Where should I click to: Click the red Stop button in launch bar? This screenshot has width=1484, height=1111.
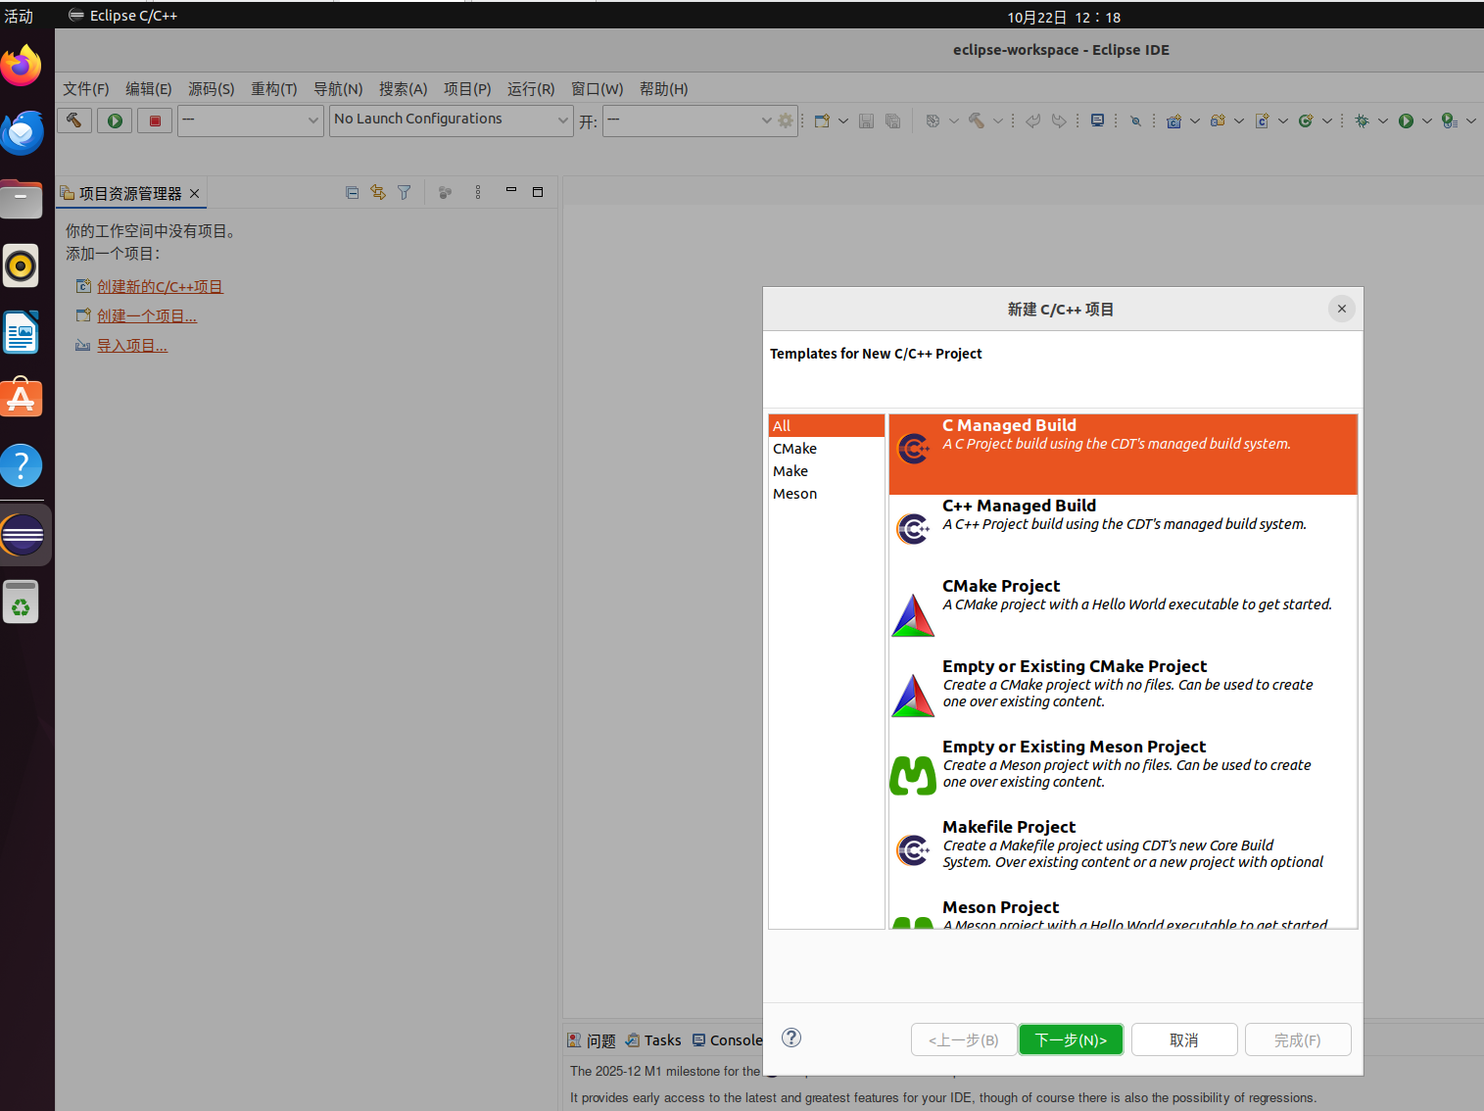155,121
